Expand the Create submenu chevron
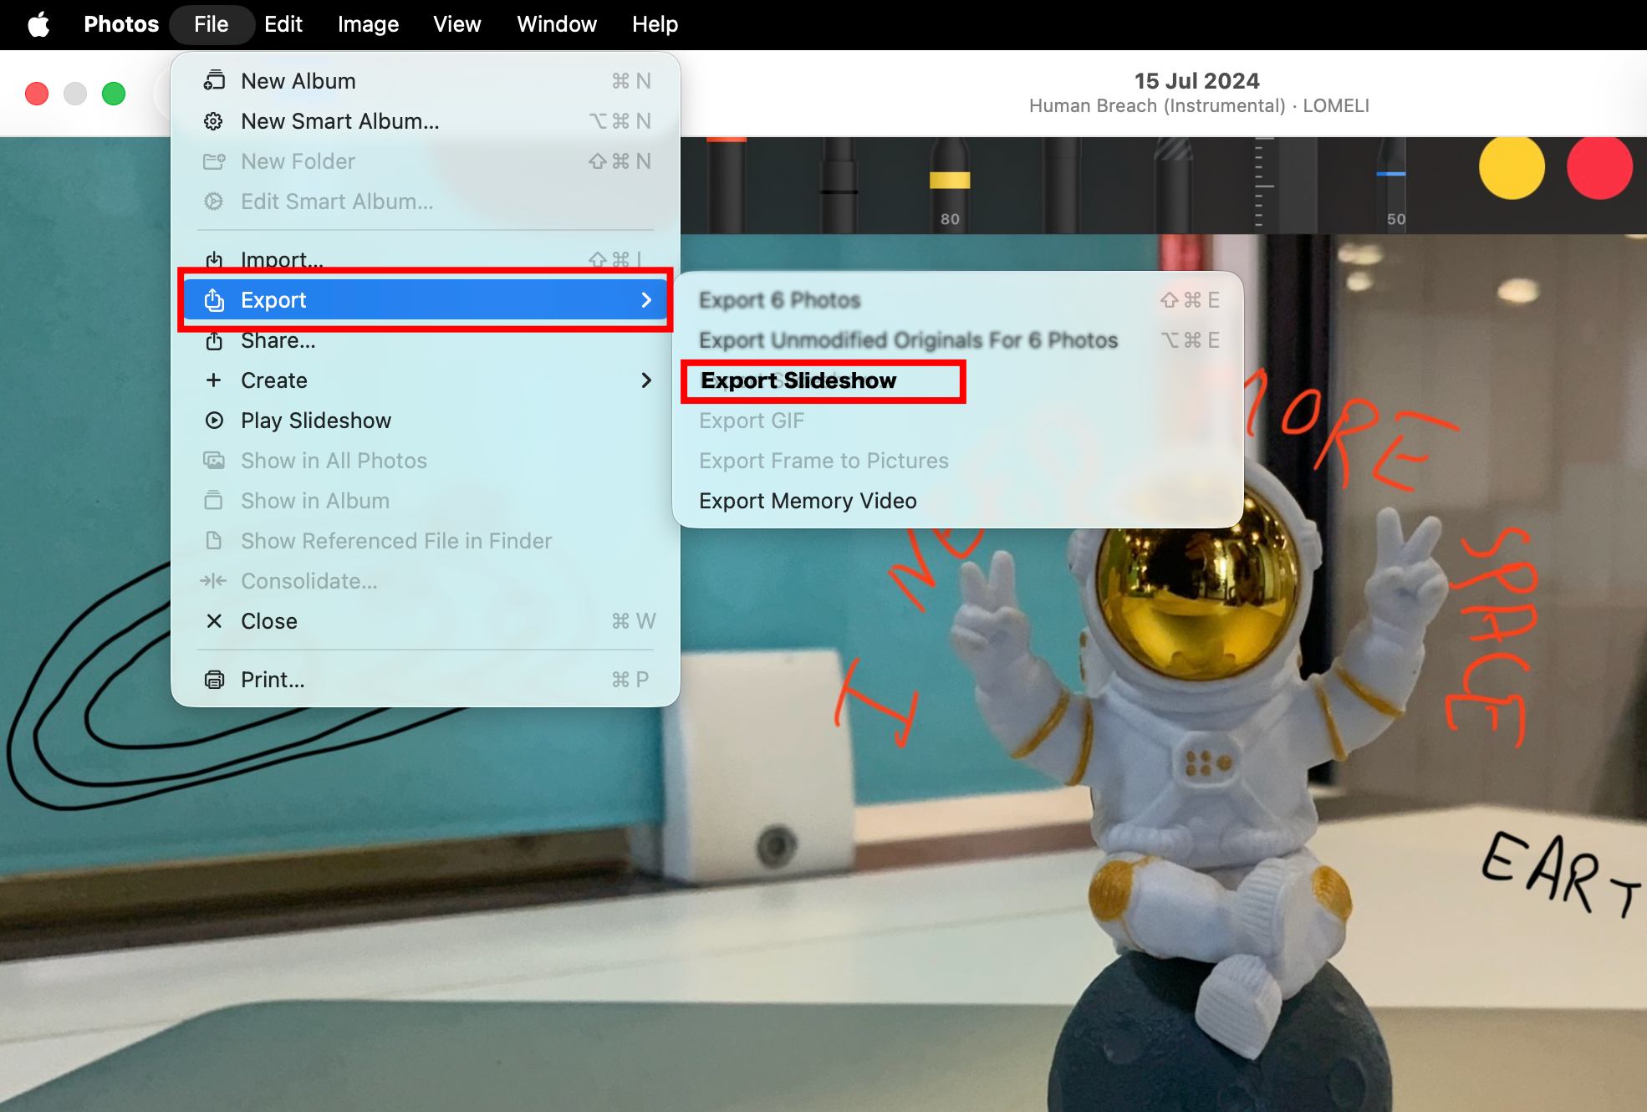The height and width of the screenshot is (1112, 1647). coord(646,380)
